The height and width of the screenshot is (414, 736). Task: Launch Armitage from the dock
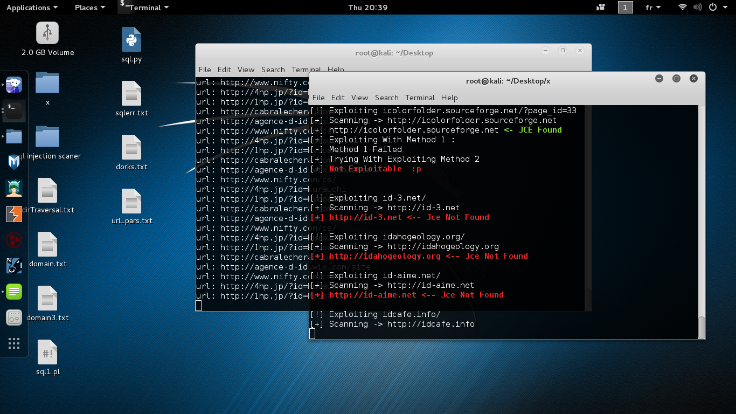(14, 188)
